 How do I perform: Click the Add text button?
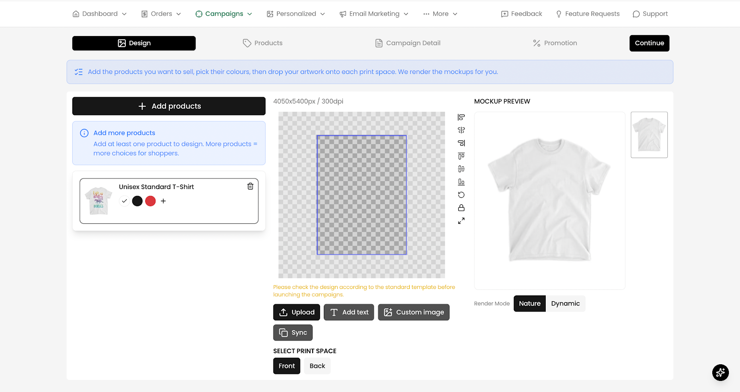pos(349,312)
